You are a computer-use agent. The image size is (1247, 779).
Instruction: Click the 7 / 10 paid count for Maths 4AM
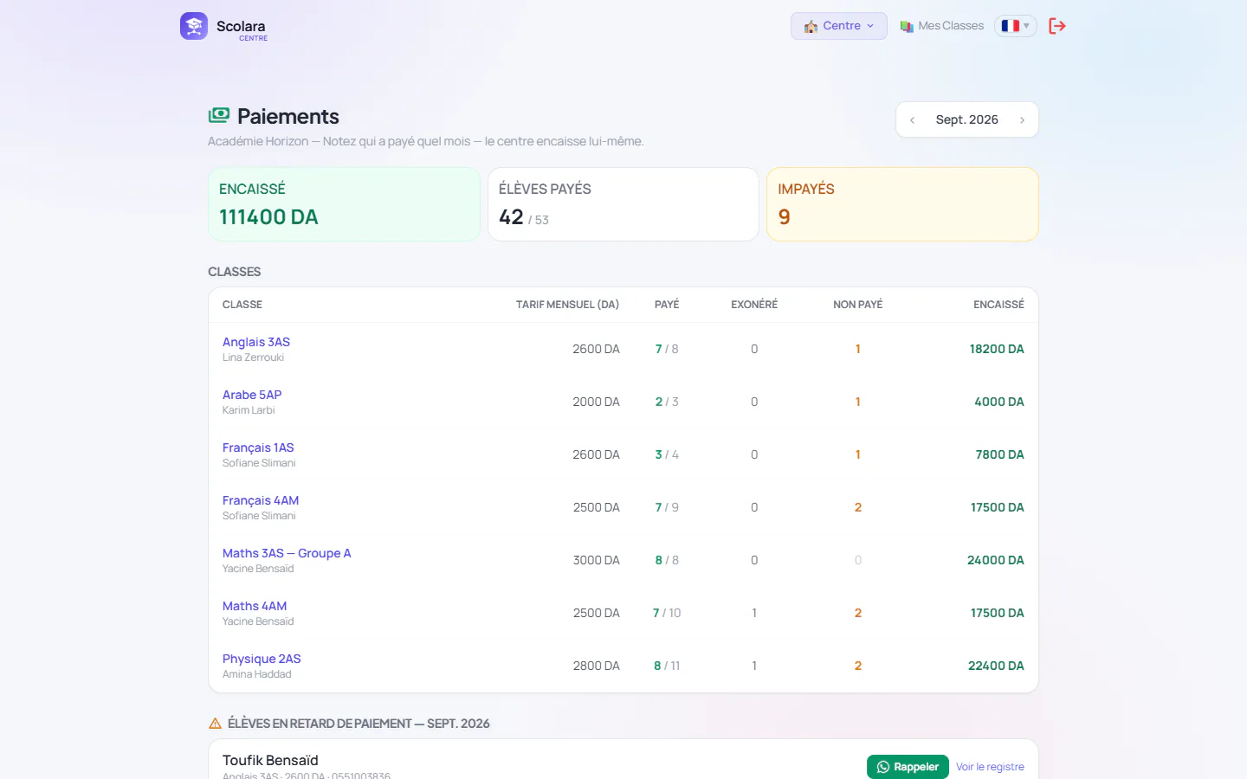coord(667,613)
